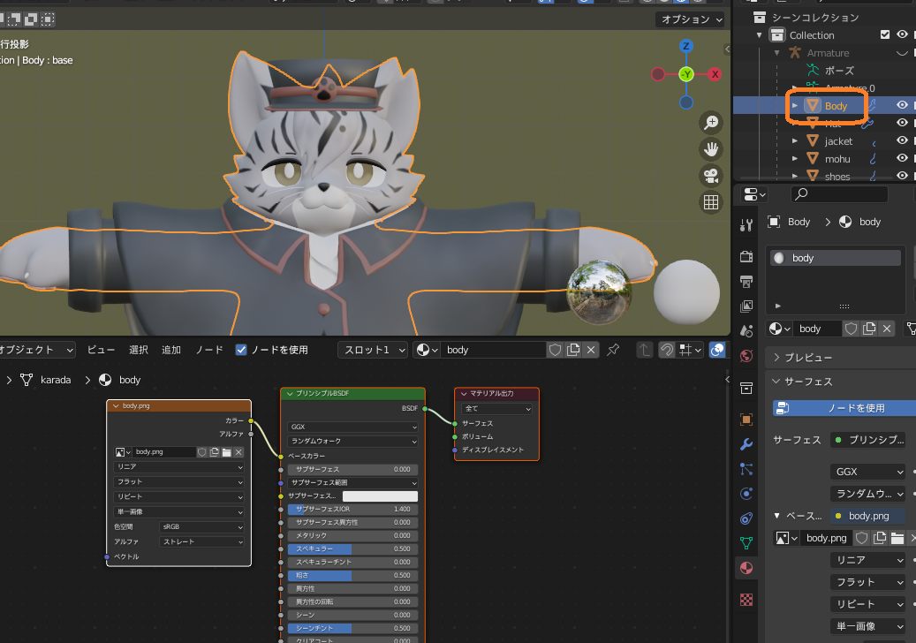
Task: Click the pin icon in node editor header
Action: tap(613, 350)
